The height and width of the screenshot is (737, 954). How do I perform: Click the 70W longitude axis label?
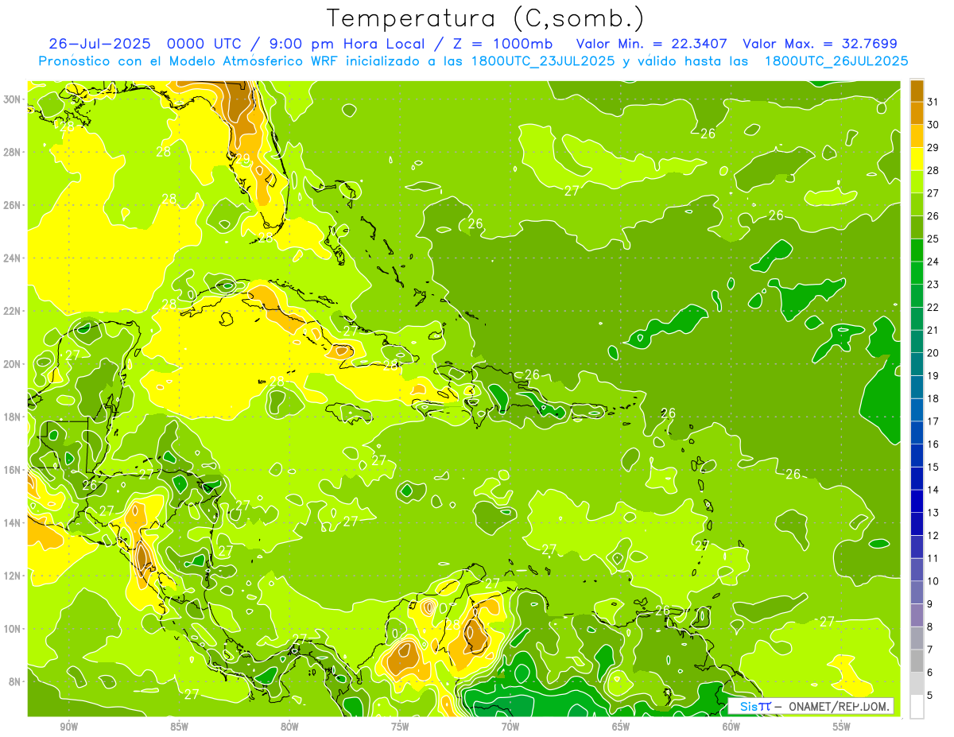coord(510,727)
